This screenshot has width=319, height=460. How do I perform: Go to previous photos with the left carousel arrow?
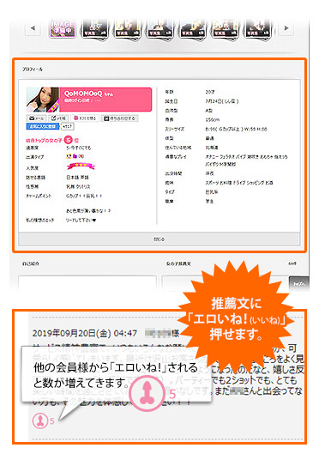(33, 28)
